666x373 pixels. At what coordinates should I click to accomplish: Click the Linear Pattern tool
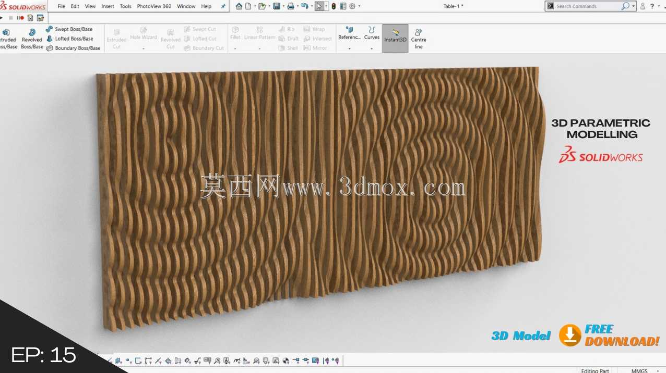259,34
